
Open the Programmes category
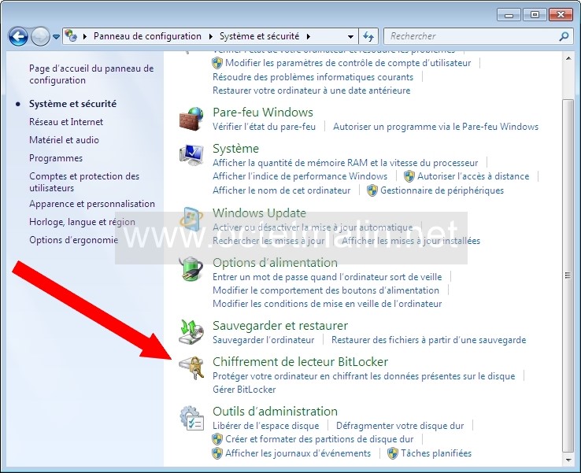pos(56,158)
